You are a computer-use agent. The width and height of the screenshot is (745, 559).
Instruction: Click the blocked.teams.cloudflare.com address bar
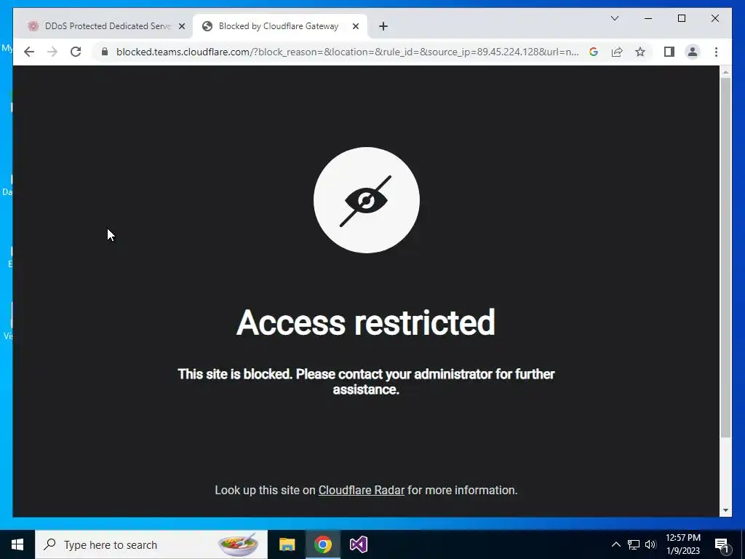point(347,52)
